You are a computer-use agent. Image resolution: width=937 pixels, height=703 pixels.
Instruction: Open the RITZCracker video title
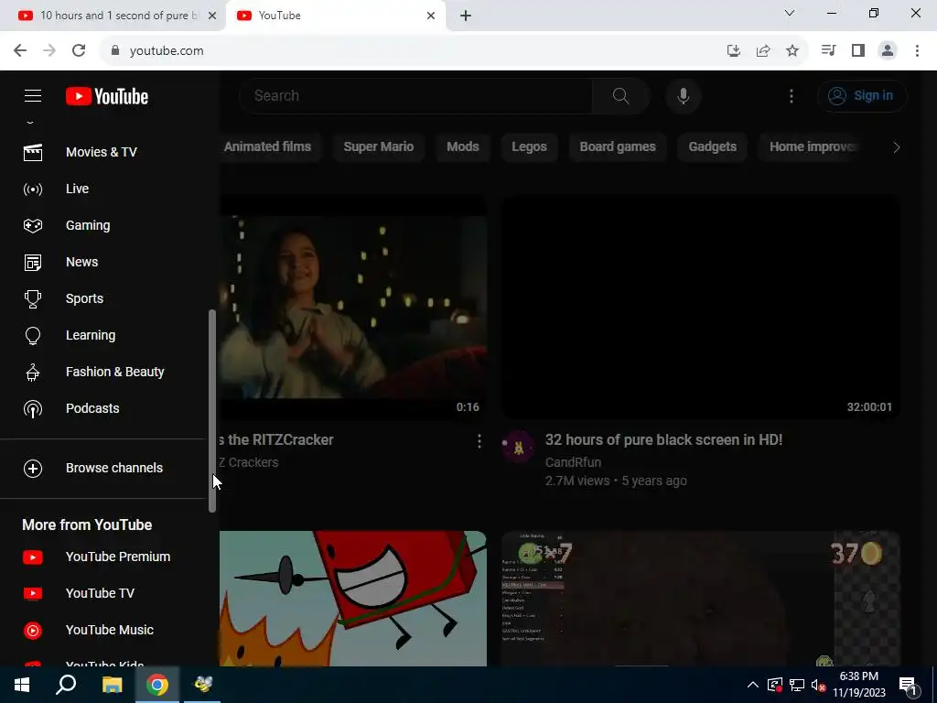276,440
